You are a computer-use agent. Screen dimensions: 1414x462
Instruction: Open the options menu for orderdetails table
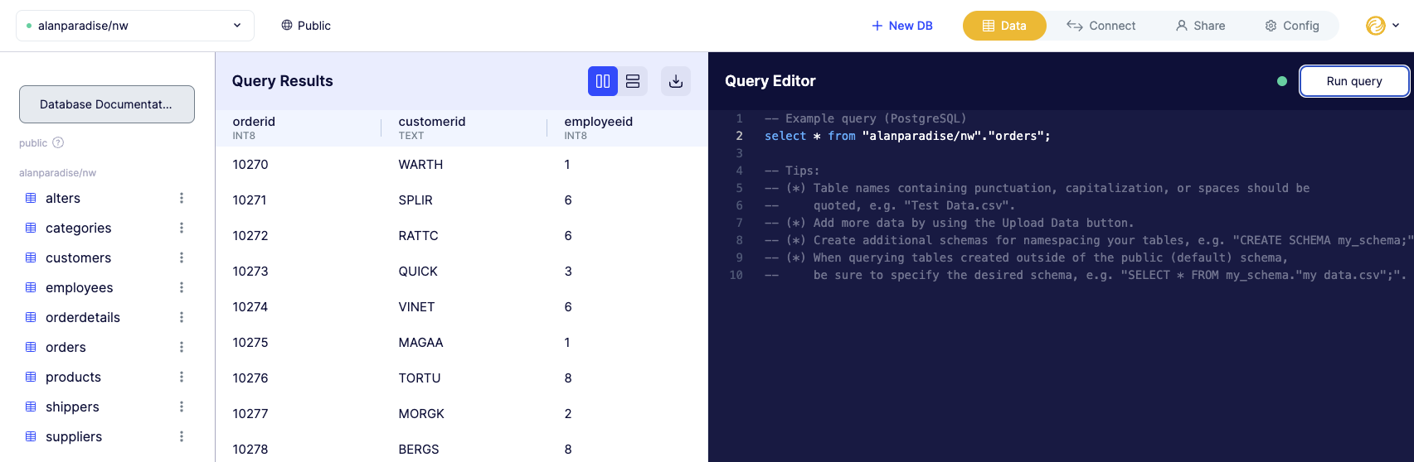[182, 317]
